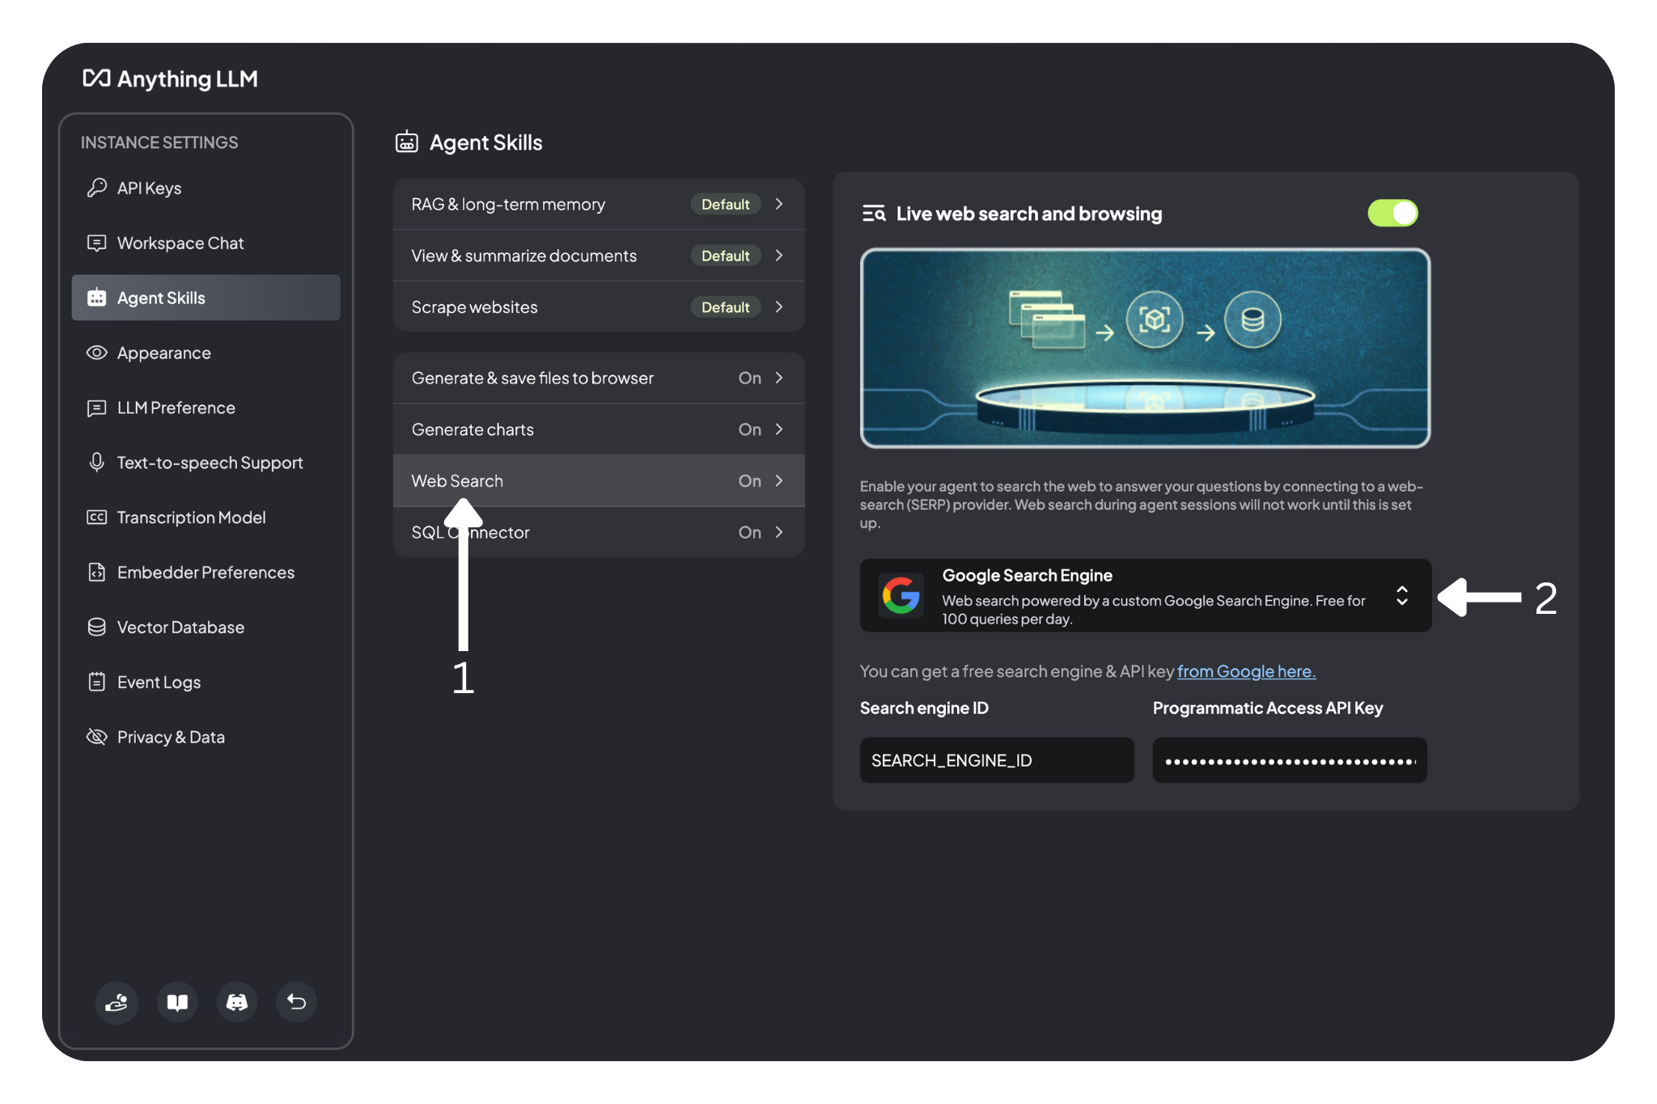Click the Default badge on Scrape websites

(726, 307)
